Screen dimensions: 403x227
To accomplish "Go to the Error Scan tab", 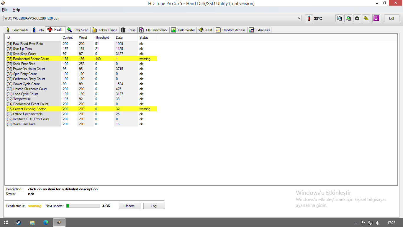I will (x=78, y=30).
